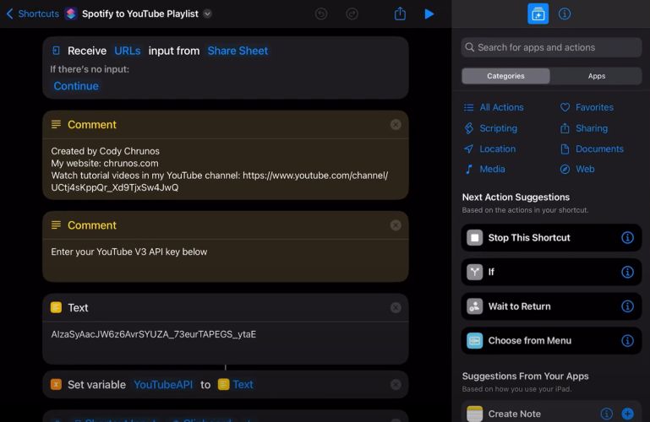
Task: Choose the Continue option for no input
Action: pos(76,86)
